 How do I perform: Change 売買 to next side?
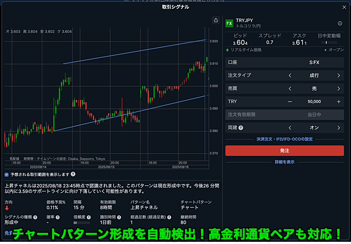tap(338, 88)
